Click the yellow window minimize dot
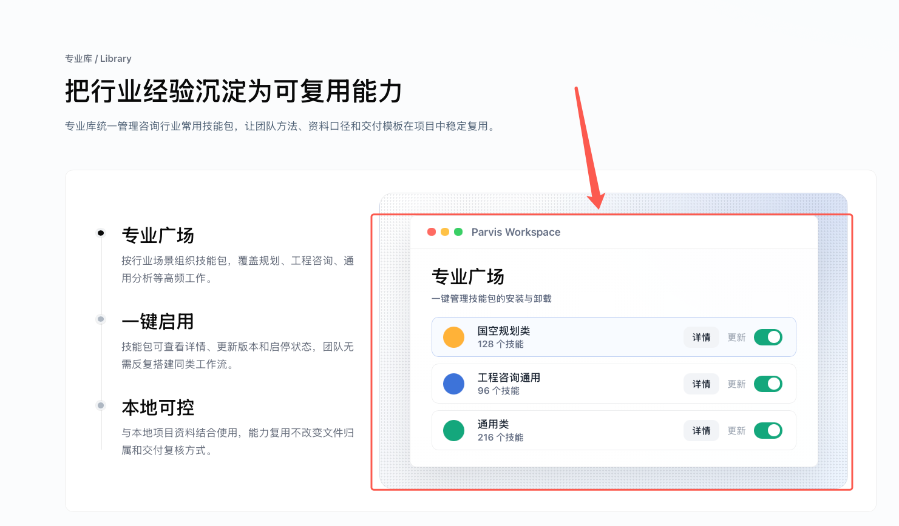 (445, 232)
